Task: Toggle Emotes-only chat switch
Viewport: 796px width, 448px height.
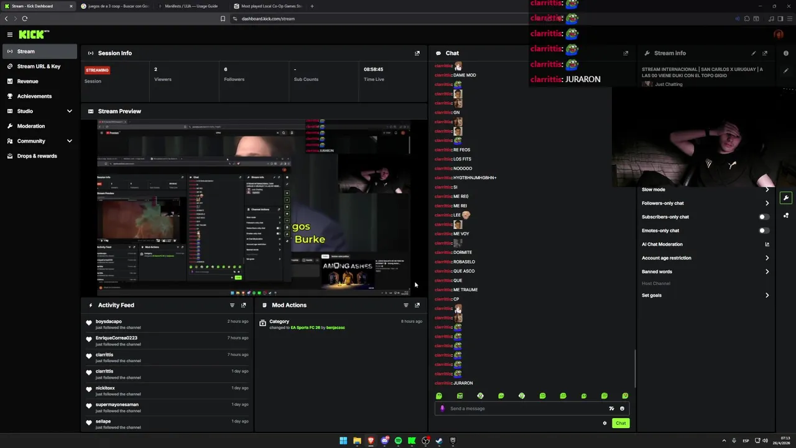Action: point(764,230)
